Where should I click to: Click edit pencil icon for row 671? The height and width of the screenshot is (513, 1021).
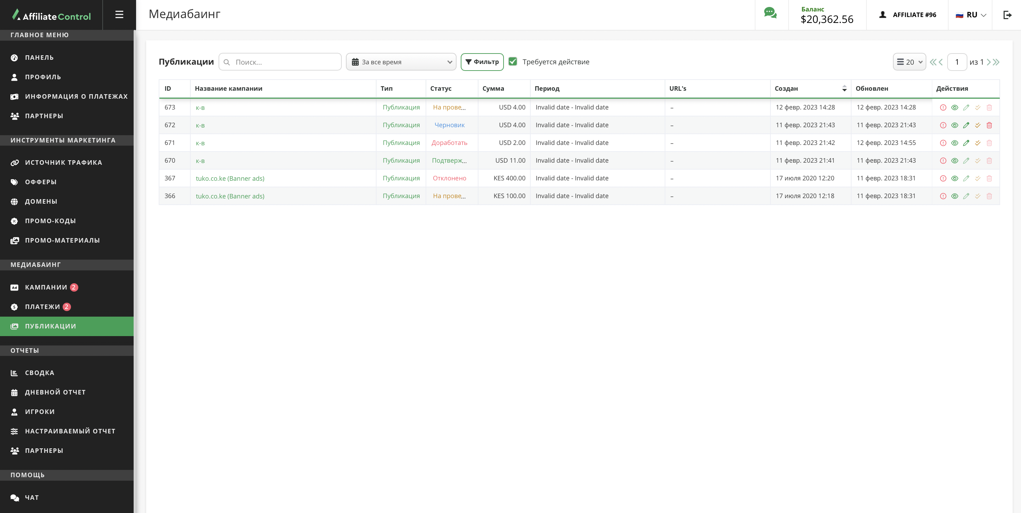[x=966, y=143]
